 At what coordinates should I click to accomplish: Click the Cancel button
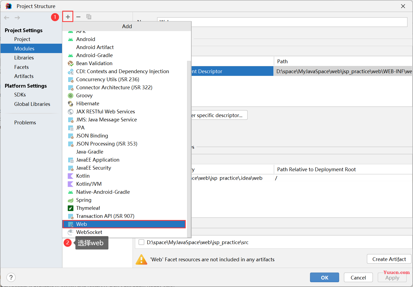(x=358, y=277)
